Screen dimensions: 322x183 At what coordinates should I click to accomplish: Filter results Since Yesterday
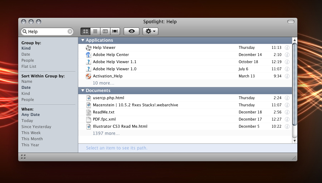36,127
